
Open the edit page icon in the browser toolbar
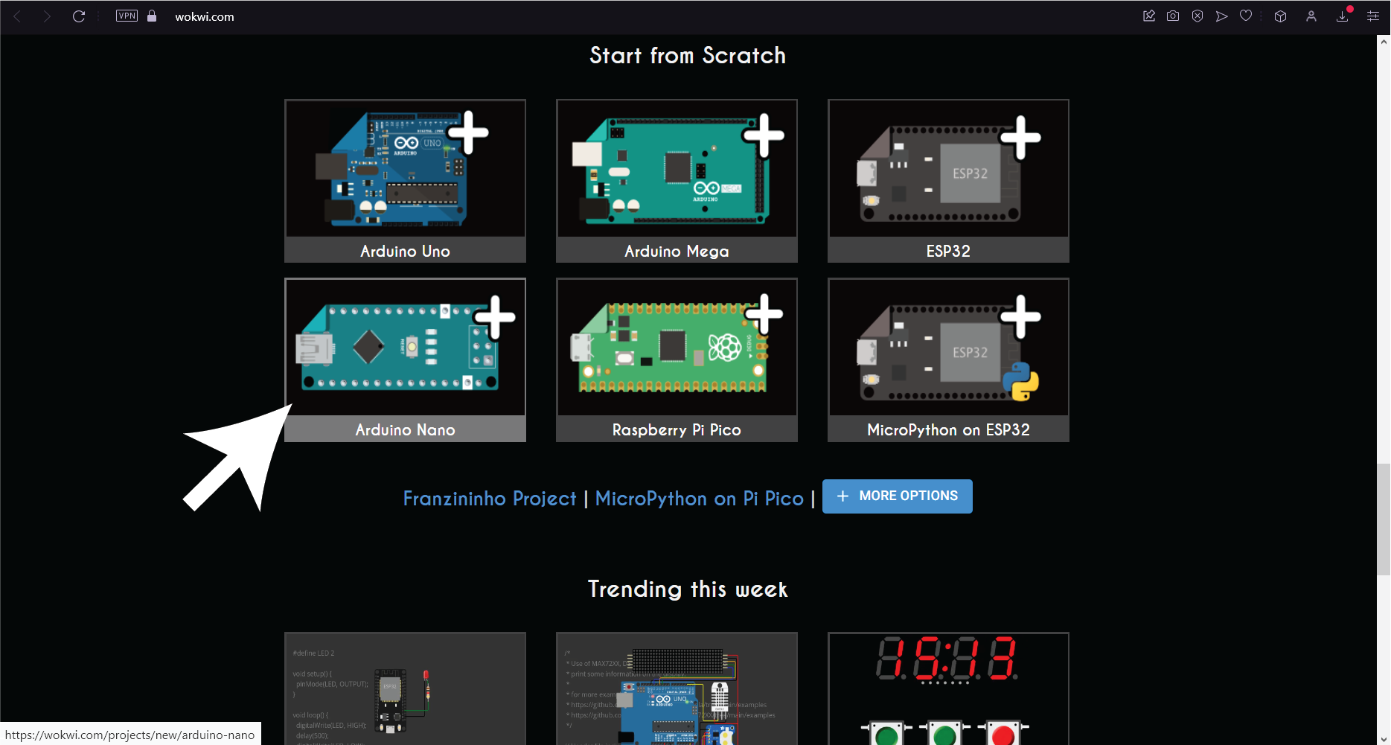point(1149,16)
